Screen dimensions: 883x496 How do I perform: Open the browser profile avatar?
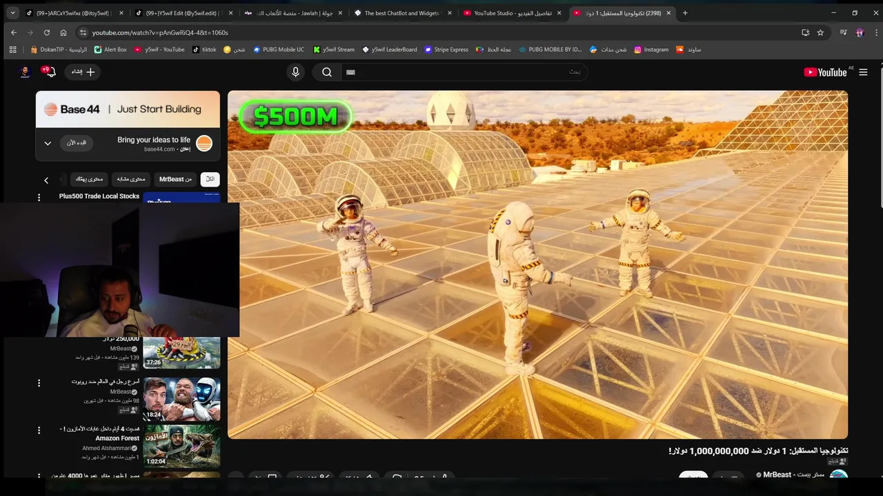[860, 32]
